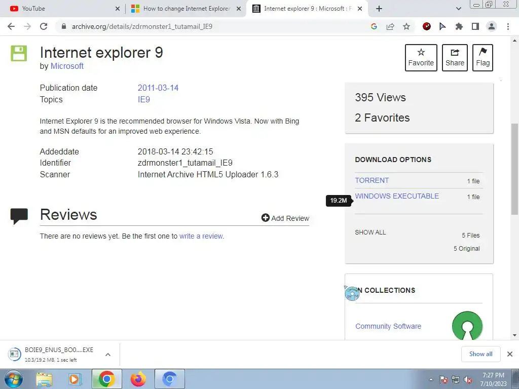
Task: Toggle the browser side panel
Action: [475, 26]
